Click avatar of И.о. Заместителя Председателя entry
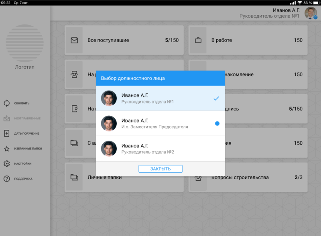The height and width of the screenshot is (236, 321). pos(109,123)
